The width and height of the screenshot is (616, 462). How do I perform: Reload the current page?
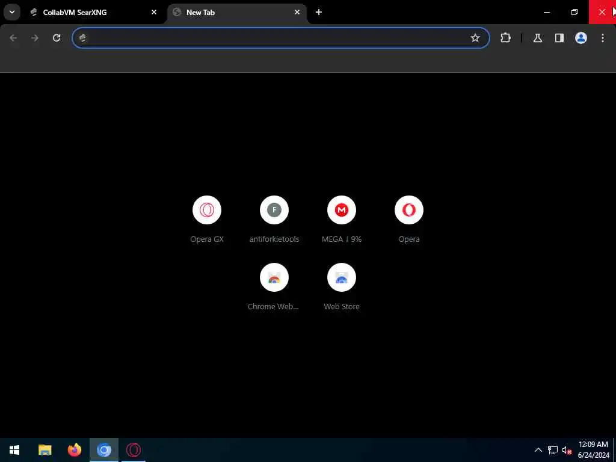(57, 38)
